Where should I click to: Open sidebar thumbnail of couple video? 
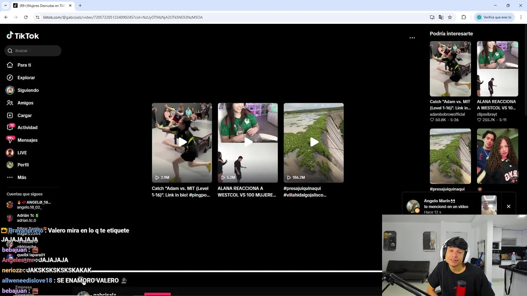[x=497, y=156]
